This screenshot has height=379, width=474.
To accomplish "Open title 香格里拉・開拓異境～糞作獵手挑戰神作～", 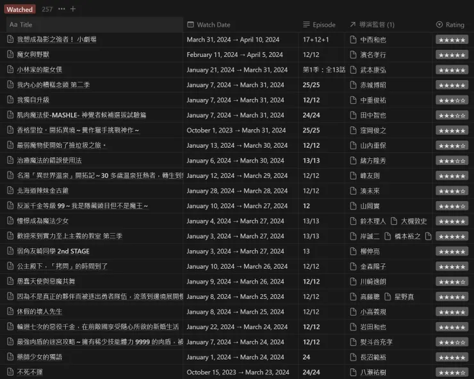I will point(78,130).
